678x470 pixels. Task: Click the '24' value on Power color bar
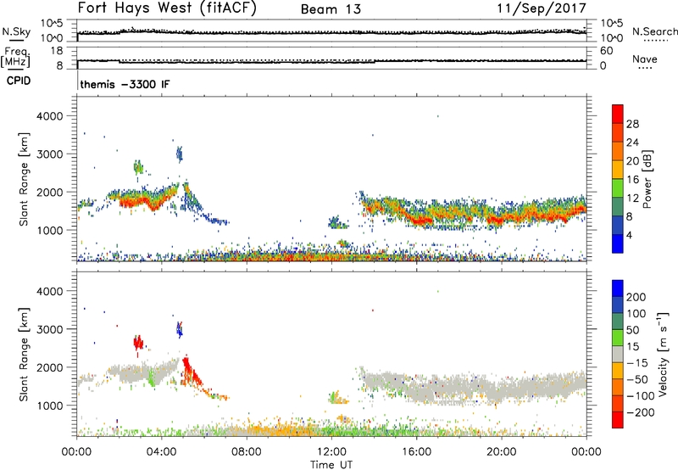[632, 143]
